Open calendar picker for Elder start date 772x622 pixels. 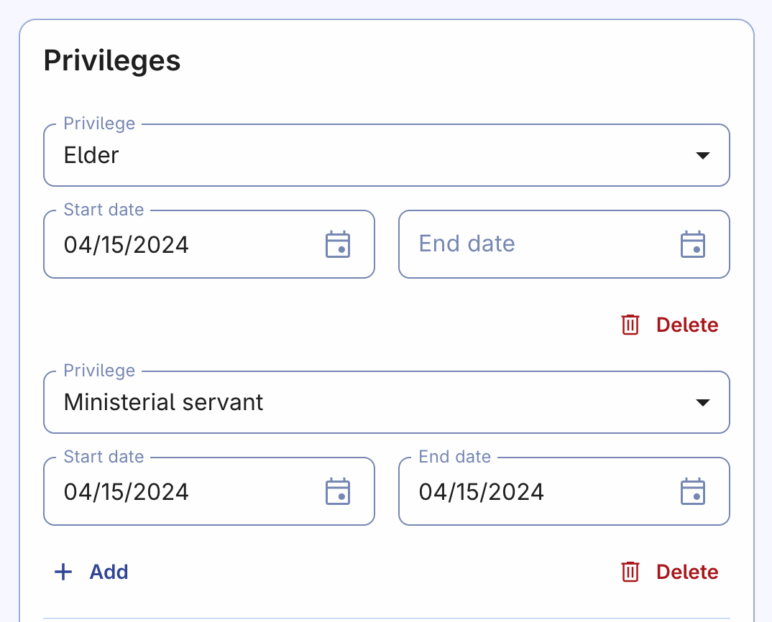click(x=338, y=244)
